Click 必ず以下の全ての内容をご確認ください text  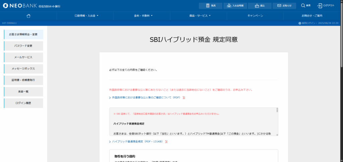133,70
